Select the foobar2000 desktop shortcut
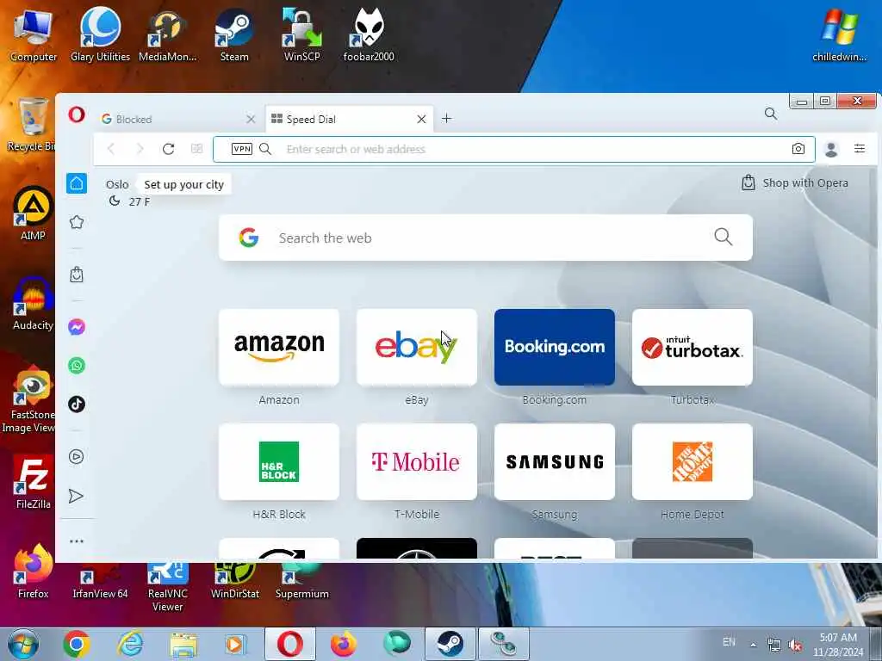 pos(369,34)
